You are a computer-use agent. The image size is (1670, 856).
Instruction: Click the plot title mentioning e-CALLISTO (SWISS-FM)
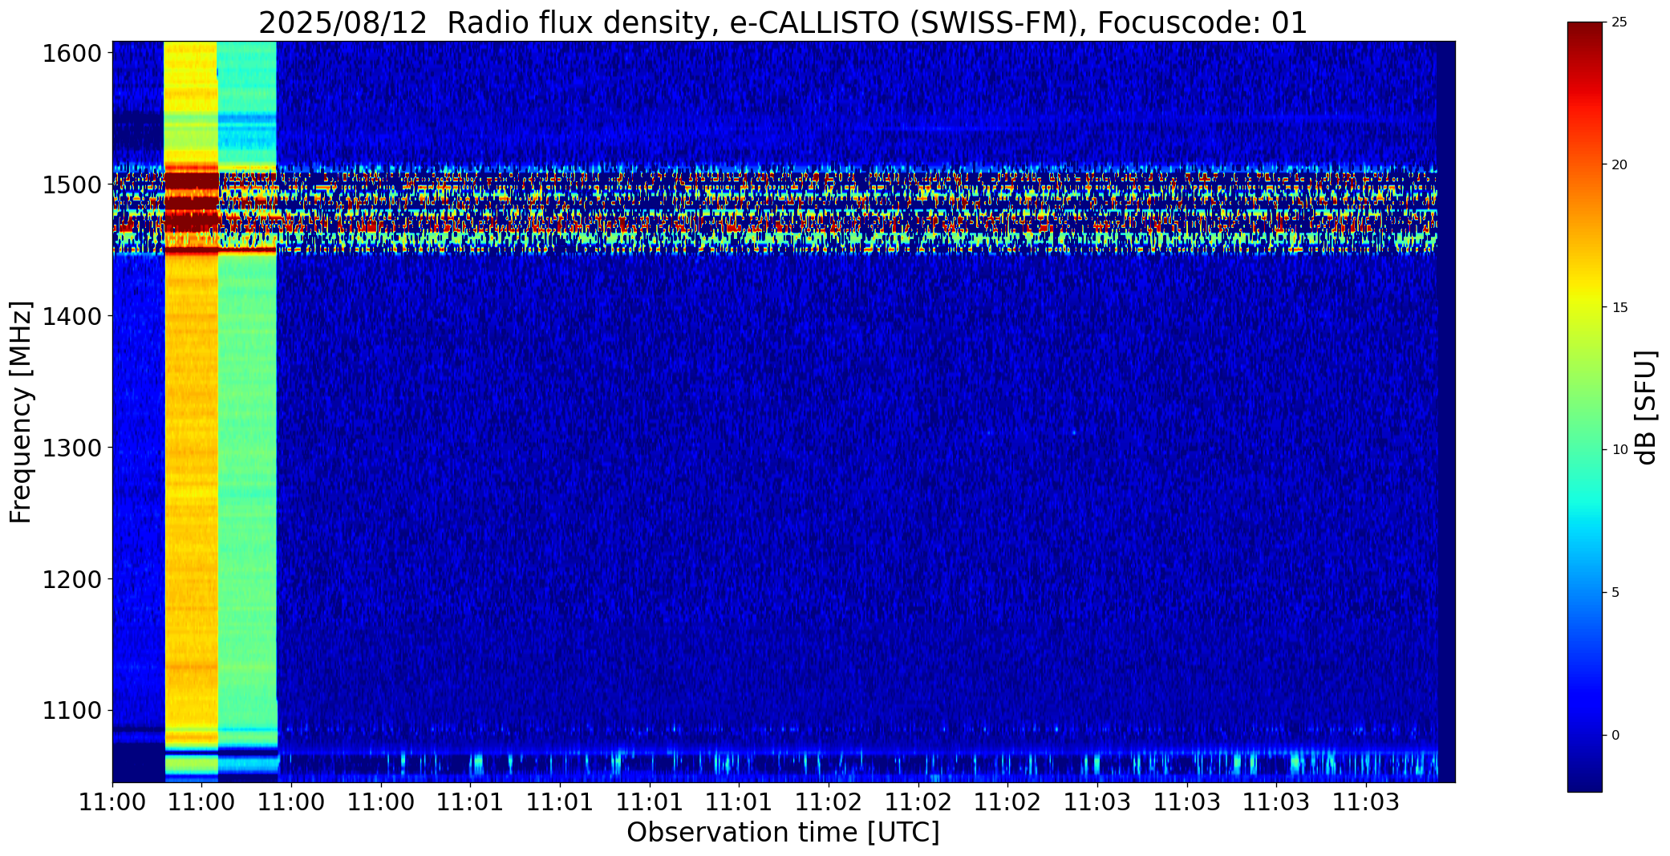(x=783, y=22)
